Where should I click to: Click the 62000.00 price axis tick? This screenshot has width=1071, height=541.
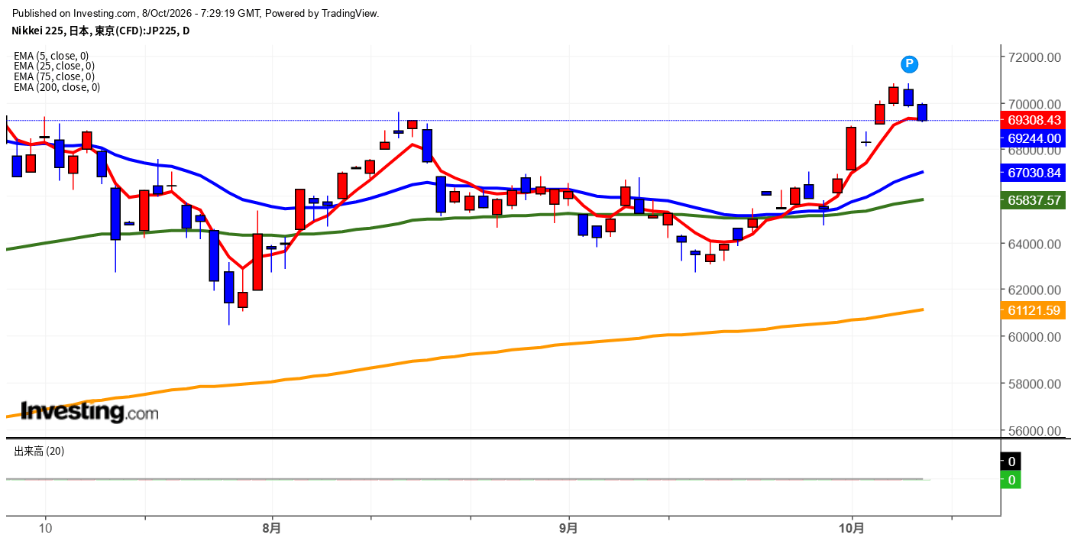(1034, 290)
